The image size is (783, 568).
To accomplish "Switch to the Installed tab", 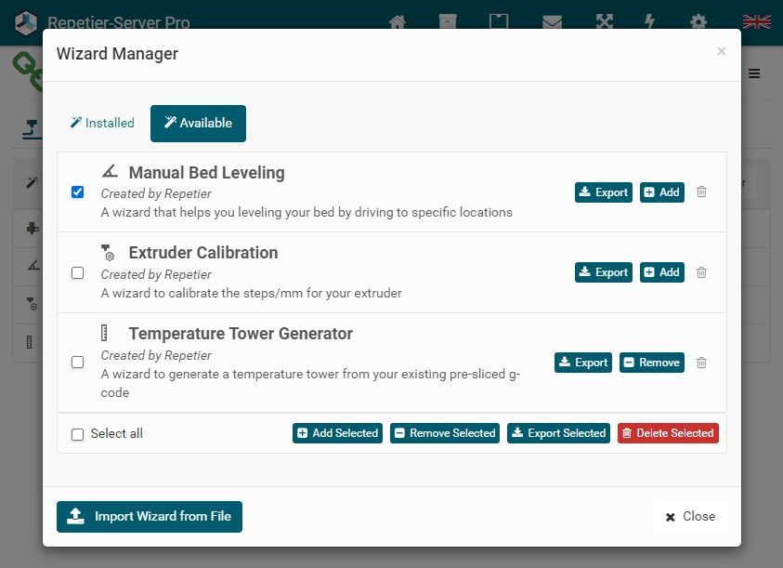I will point(102,123).
